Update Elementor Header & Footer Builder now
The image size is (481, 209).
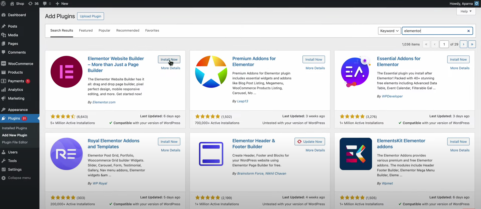[310, 142]
